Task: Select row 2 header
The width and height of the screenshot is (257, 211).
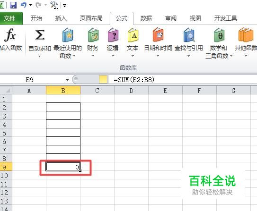Action: coord(6,107)
